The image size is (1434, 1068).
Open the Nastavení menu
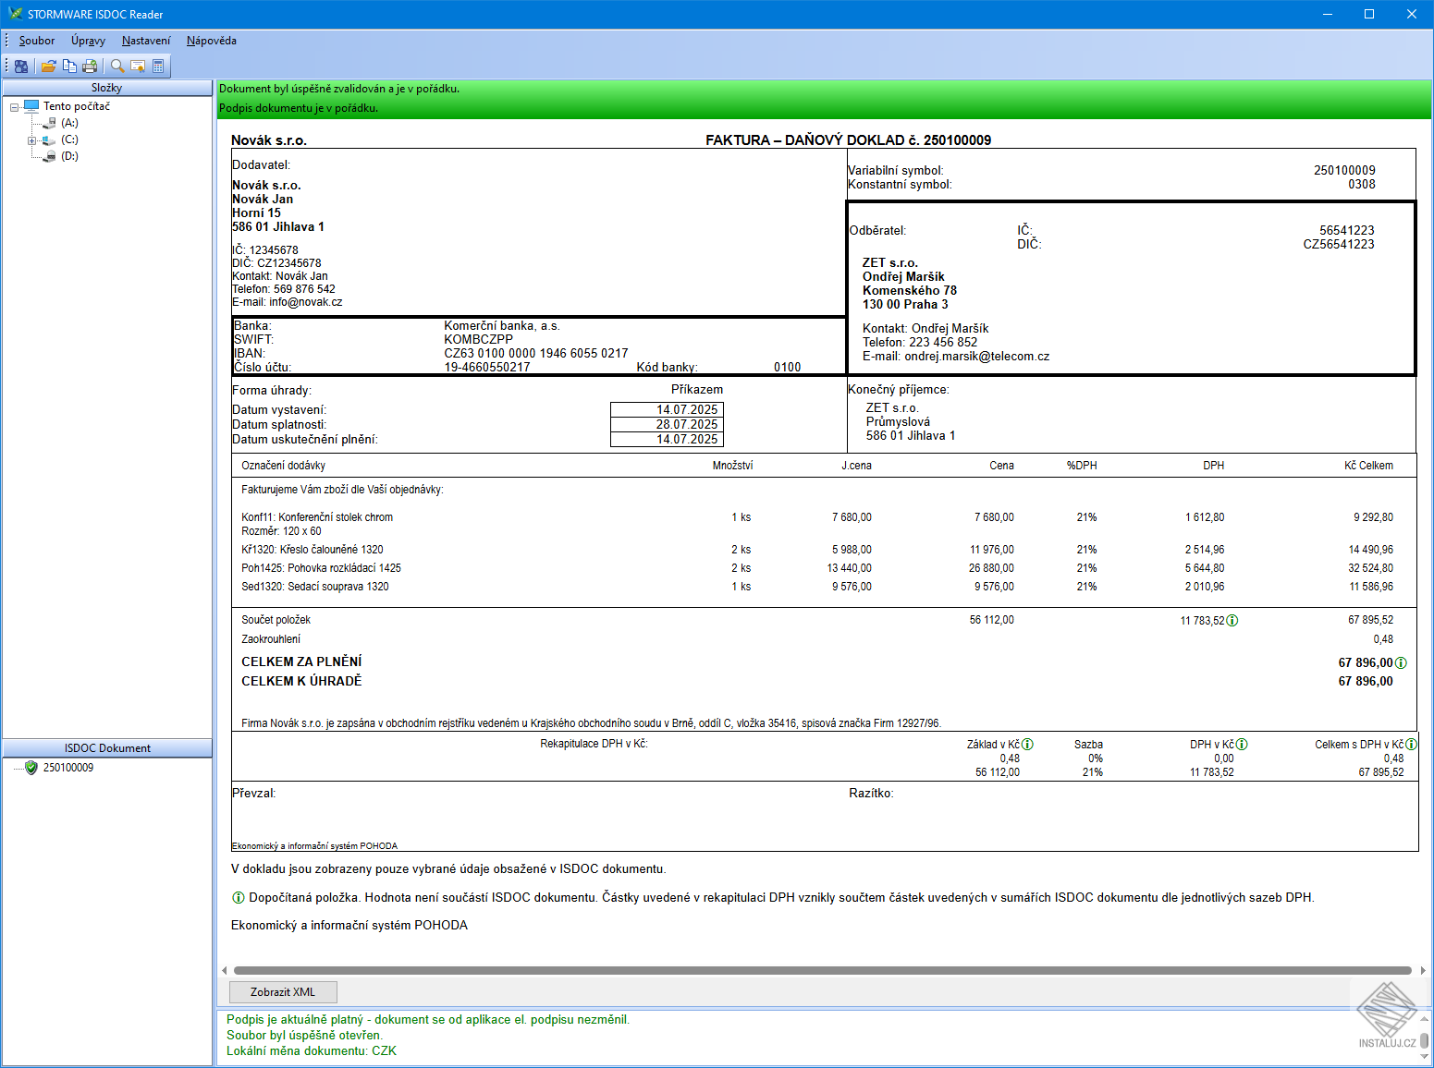tap(145, 41)
